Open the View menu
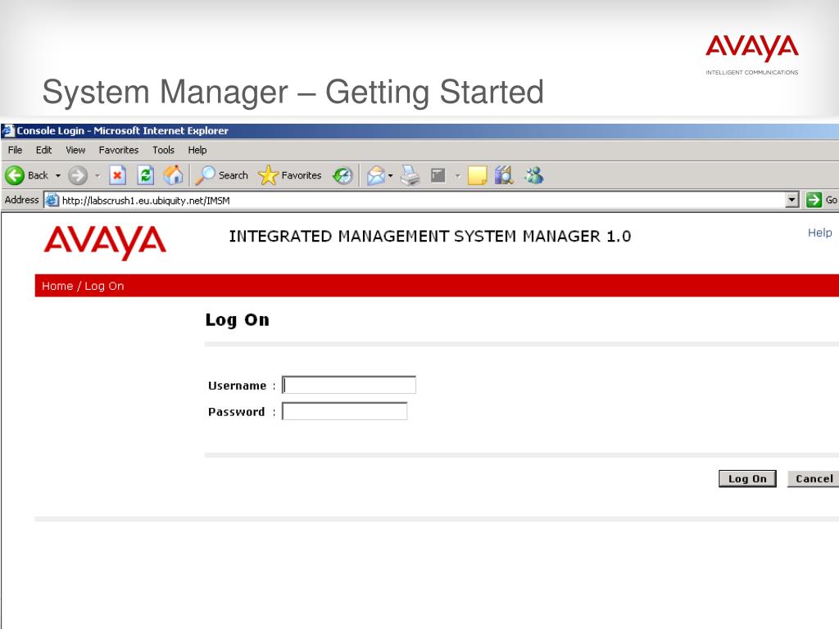Image resolution: width=839 pixels, height=629 pixels. point(75,151)
